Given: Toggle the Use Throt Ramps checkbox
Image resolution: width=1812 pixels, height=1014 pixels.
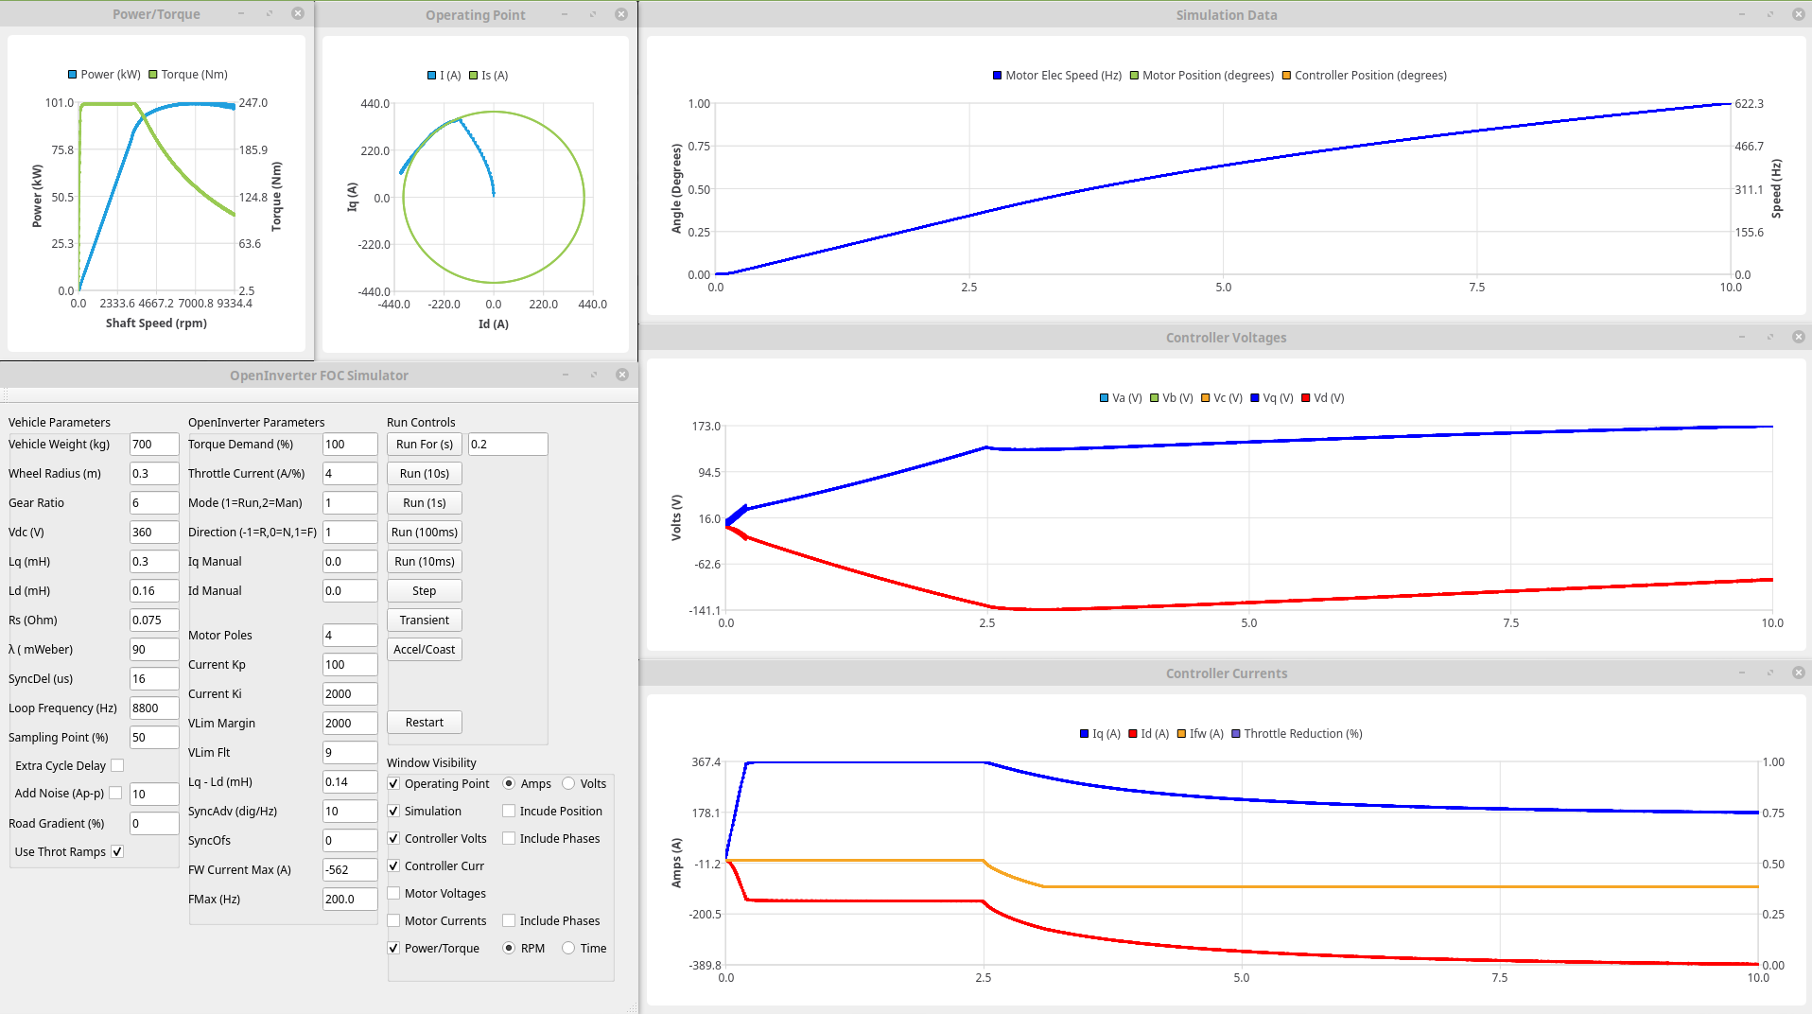Looking at the screenshot, I should tap(117, 851).
